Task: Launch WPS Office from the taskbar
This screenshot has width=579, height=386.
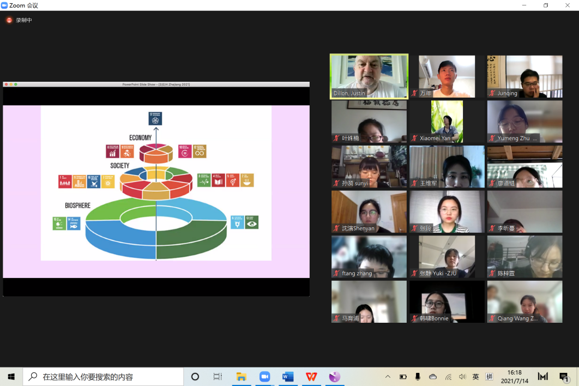Action: (x=311, y=377)
